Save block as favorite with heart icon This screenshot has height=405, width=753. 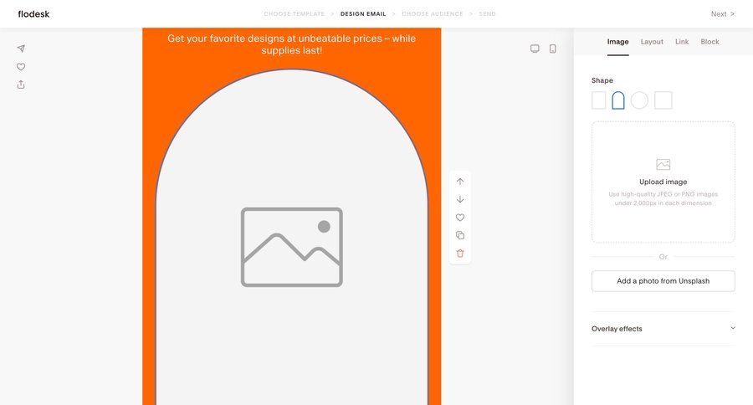(x=460, y=218)
